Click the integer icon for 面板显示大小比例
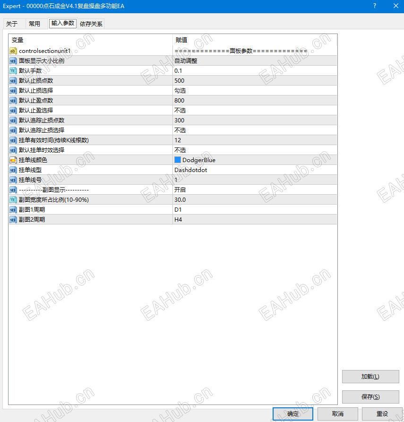 click(x=13, y=61)
